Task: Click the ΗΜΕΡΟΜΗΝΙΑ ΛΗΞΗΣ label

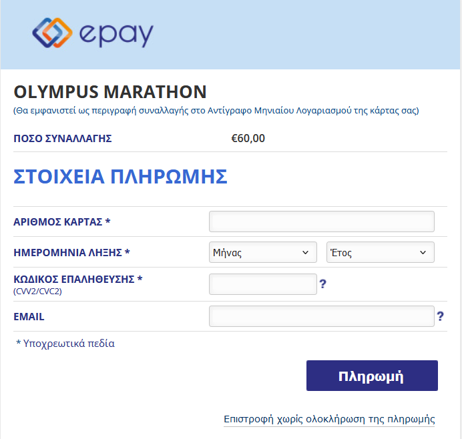Action: tap(71, 253)
